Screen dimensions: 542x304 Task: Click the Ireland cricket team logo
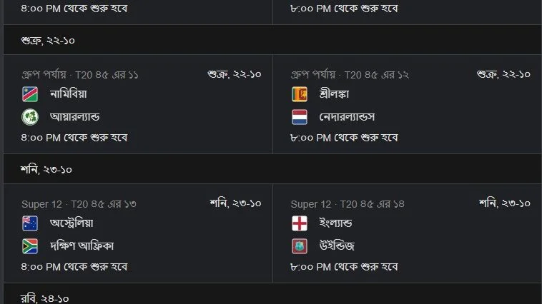[x=30, y=117]
